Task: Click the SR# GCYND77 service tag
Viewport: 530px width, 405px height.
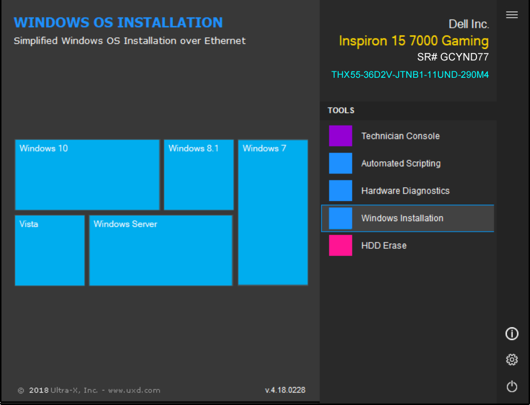Action: point(453,57)
